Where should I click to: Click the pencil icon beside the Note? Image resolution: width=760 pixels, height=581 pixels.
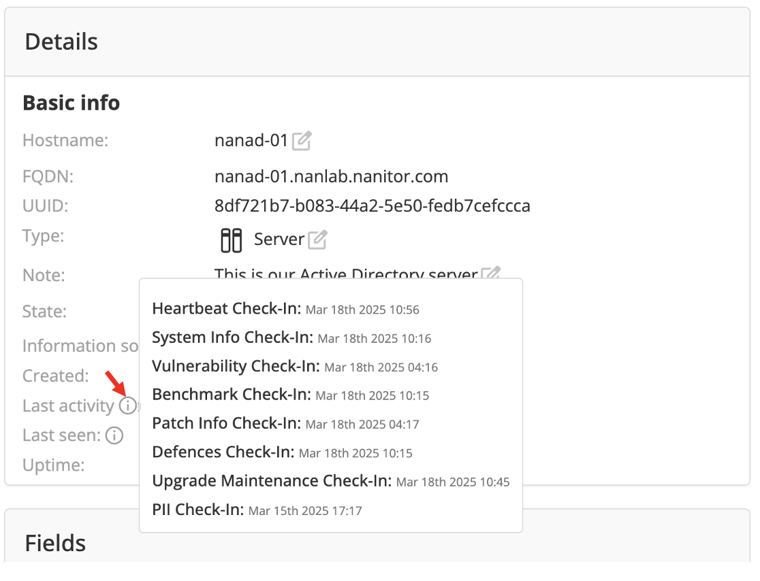point(491,273)
